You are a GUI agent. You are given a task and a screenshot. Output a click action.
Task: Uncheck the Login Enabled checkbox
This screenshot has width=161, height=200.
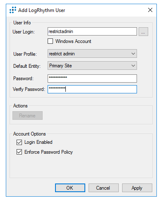[x=19, y=142]
